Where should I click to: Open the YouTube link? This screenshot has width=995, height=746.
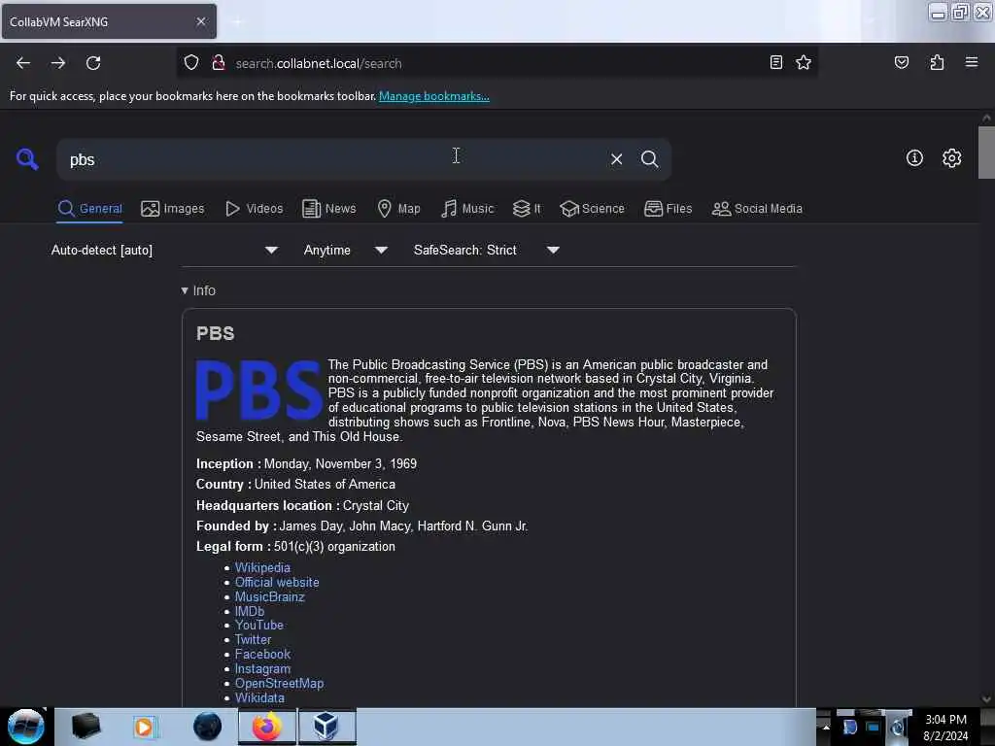tap(258, 625)
